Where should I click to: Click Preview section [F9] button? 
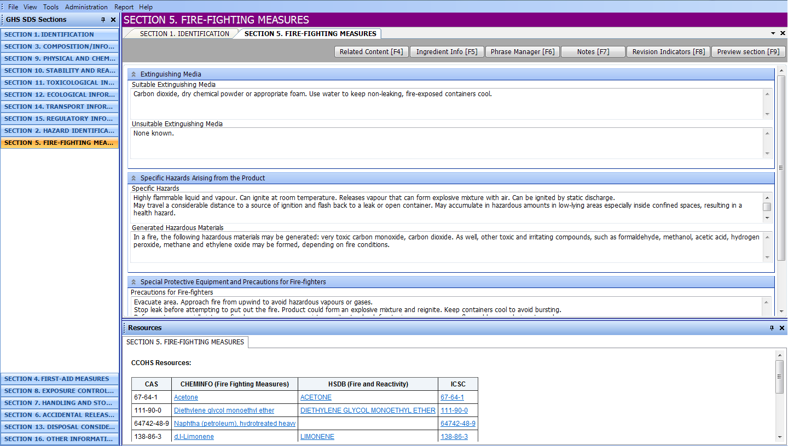point(748,52)
